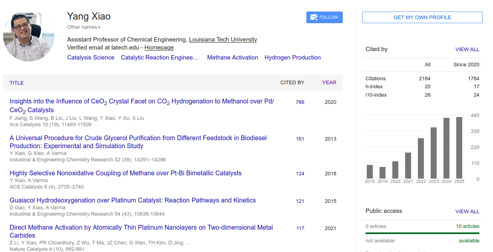View all in the Cited by section
Viewport: 493px width, 252px height.
pyautogui.click(x=467, y=50)
